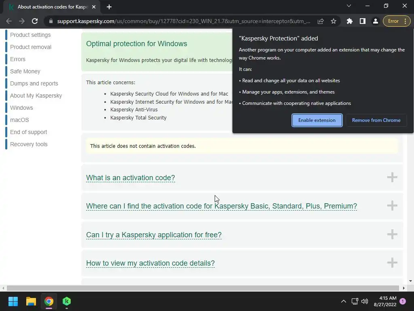Open Recovery tools in sidebar
Image resolution: width=414 pixels, height=311 pixels.
(x=29, y=145)
